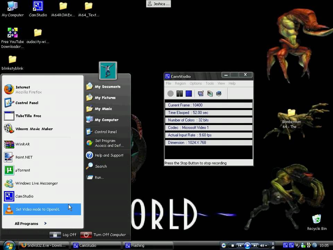Open Set Program Access and Defaults
Screen dimensions: 333x250
107,143
